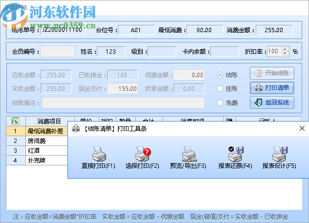Select the 结账 radio button
The height and width of the screenshot is (223, 309).
220,75
